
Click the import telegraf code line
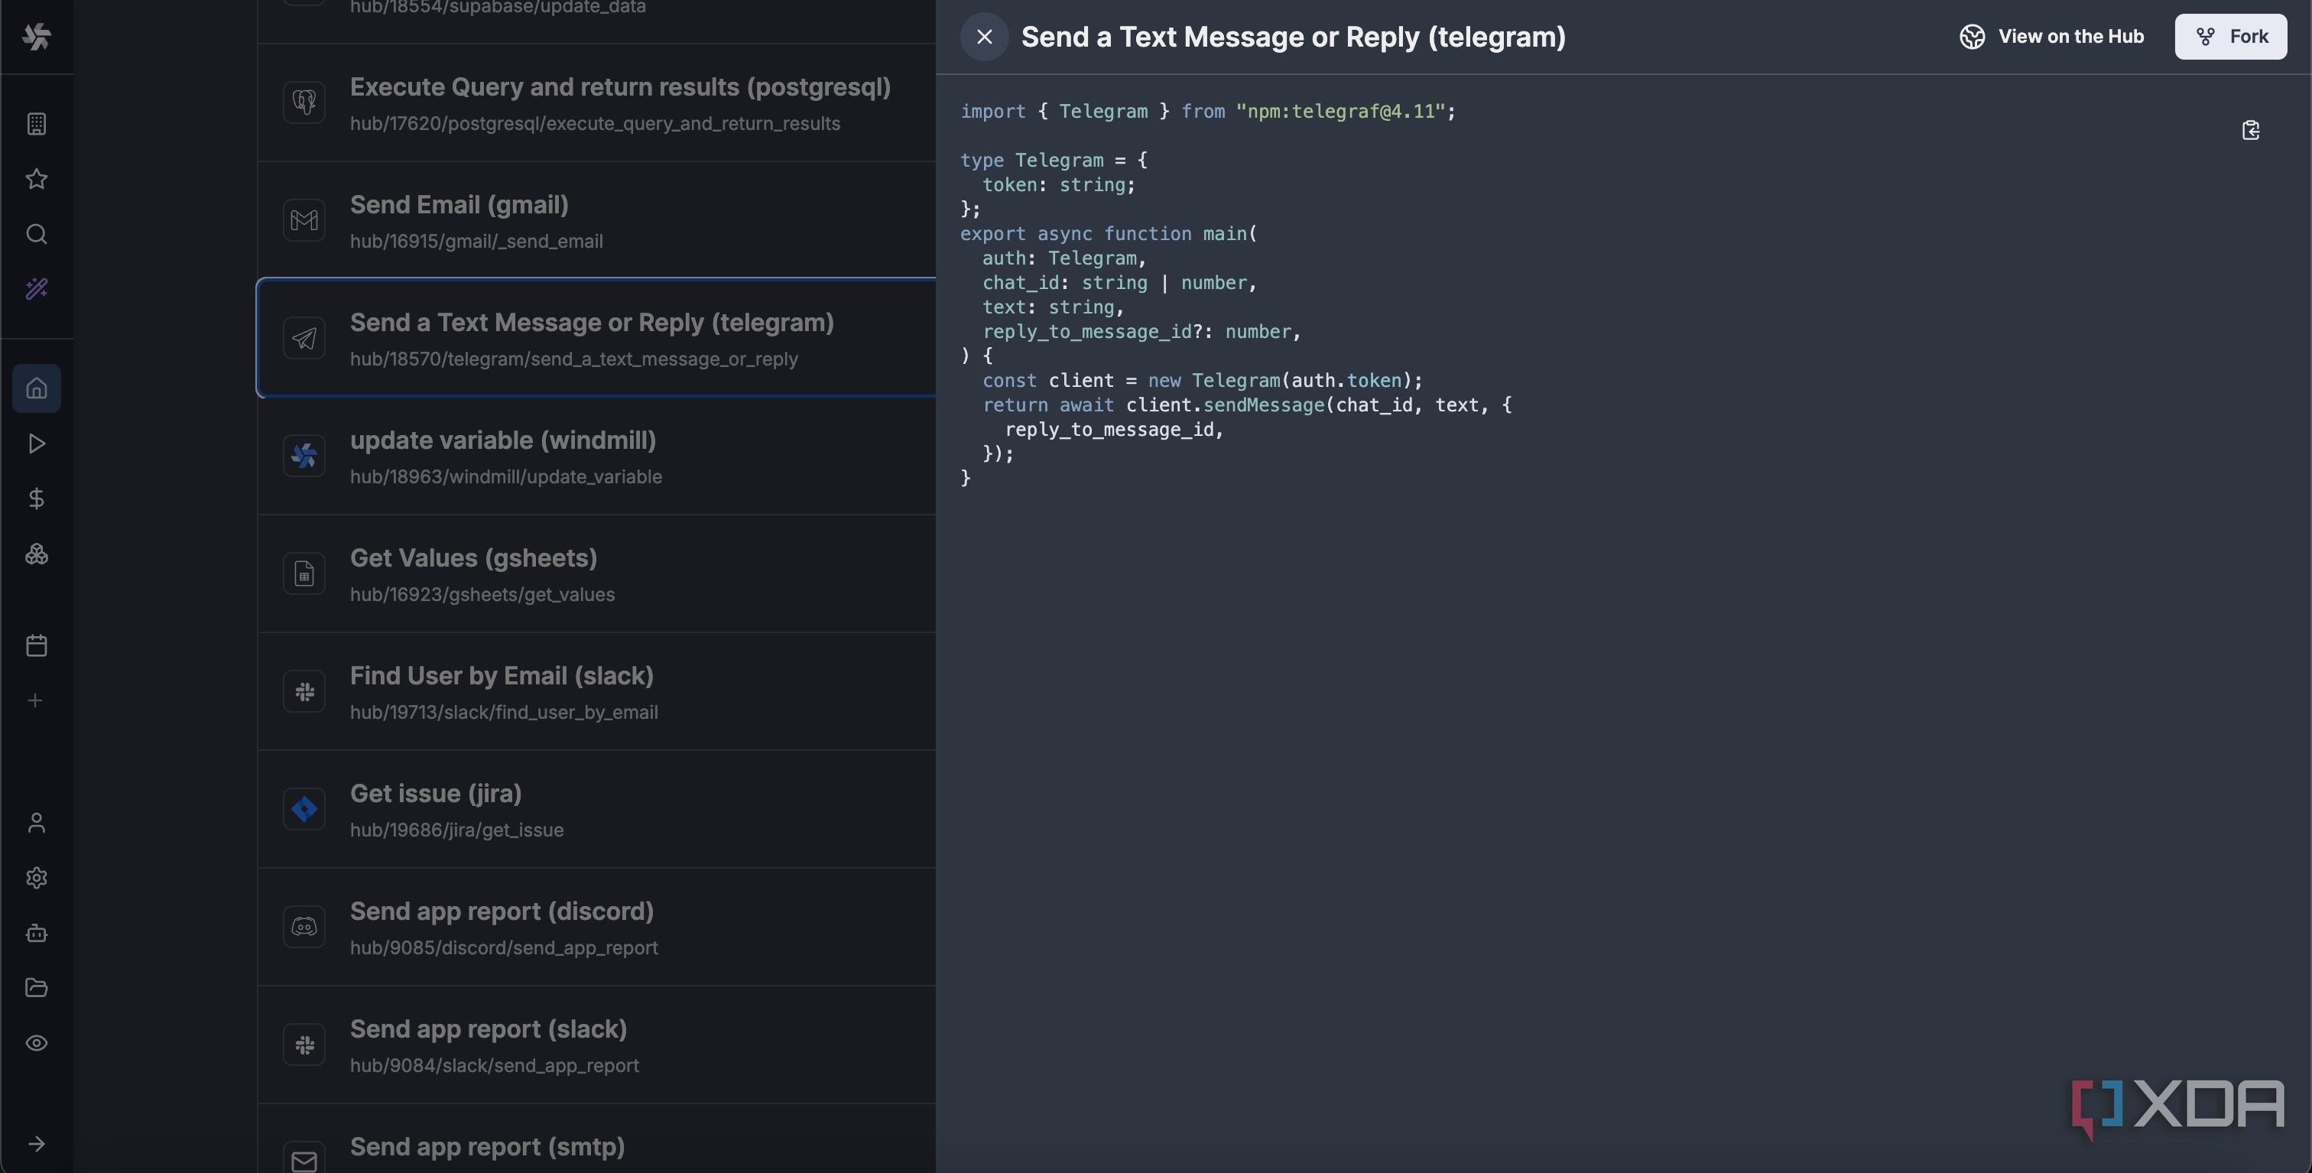1208,112
